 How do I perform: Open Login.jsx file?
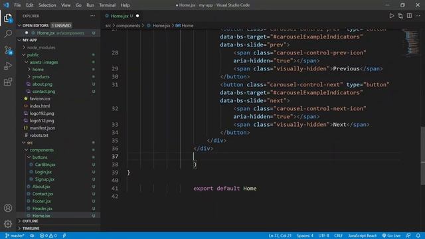[x=43, y=172]
